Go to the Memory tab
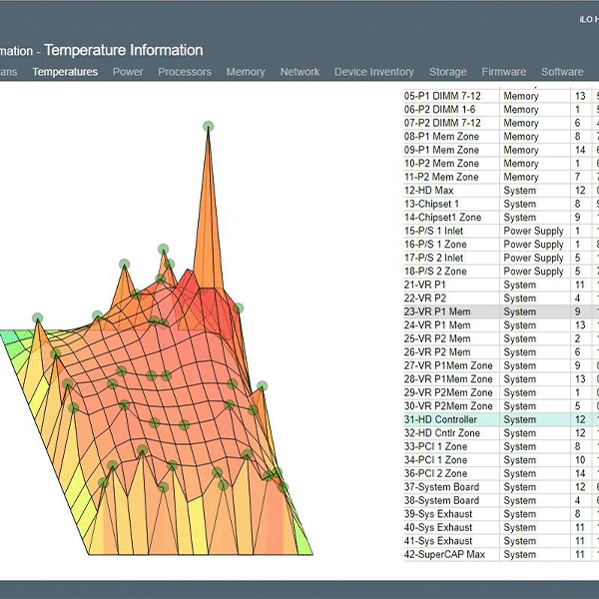This screenshot has width=599, height=599. pos(246,72)
